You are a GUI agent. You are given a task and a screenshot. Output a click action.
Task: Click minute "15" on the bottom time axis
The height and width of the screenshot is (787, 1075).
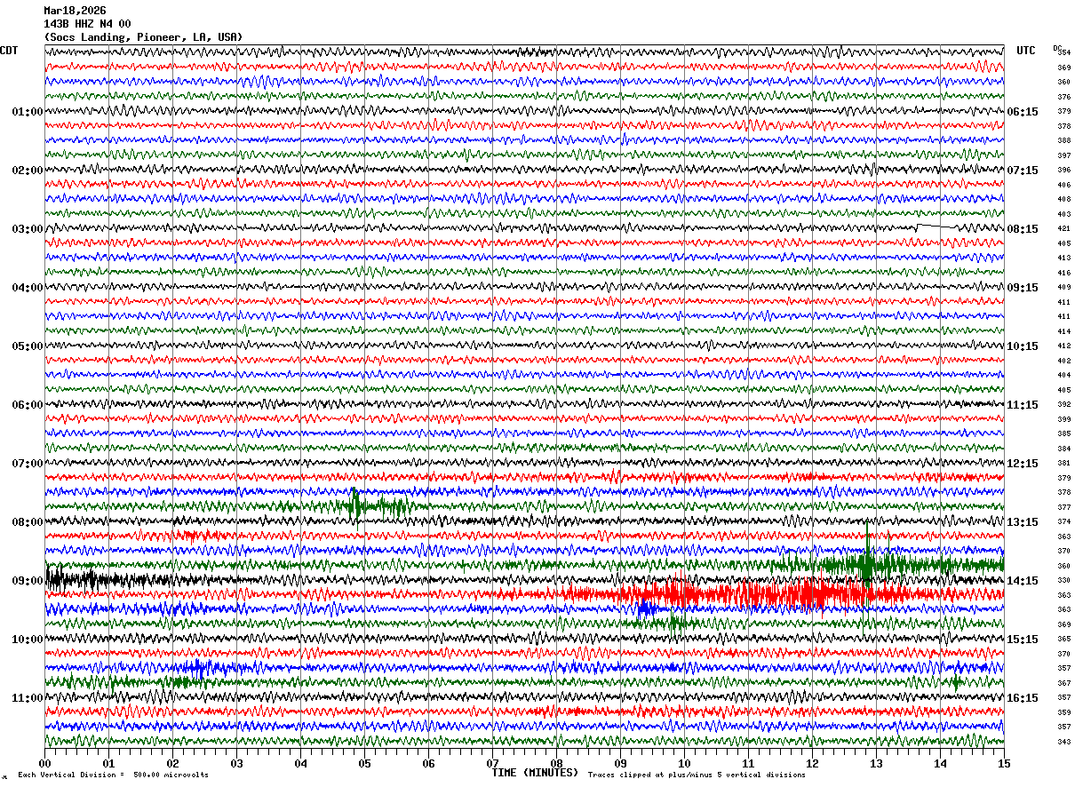tap(1004, 763)
